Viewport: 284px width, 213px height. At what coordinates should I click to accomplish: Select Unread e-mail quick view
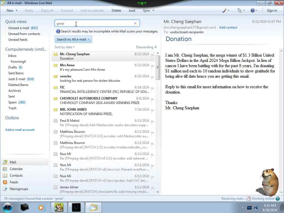(23, 28)
